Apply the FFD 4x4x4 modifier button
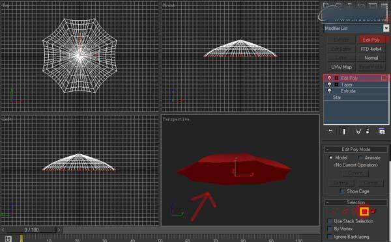Viewport: 391px width, 242px height. click(x=371, y=49)
